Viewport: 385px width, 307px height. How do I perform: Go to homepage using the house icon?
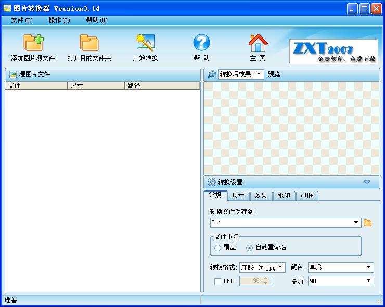tap(258, 43)
